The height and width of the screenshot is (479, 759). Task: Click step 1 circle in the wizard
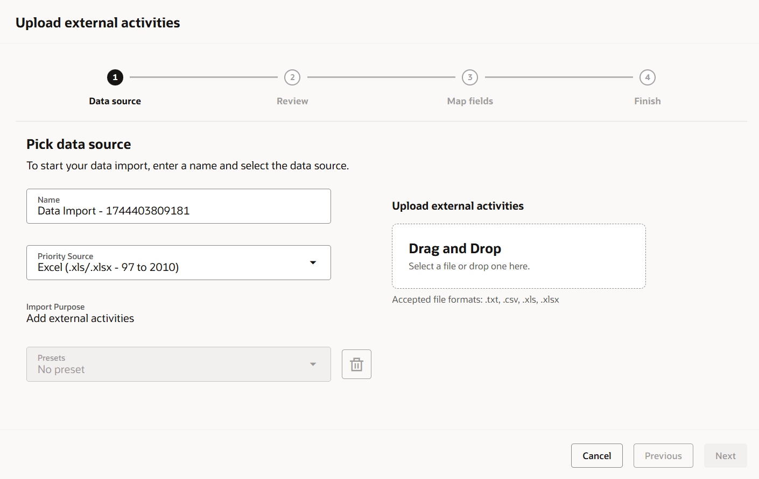(x=115, y=77)
